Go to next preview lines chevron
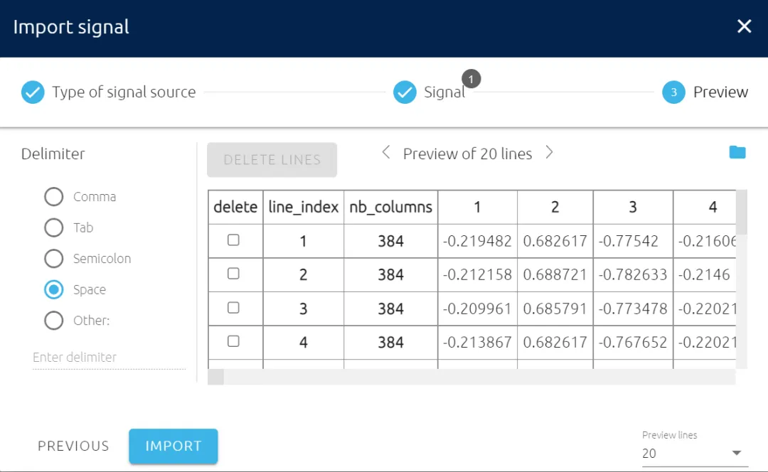 (549, 152)
